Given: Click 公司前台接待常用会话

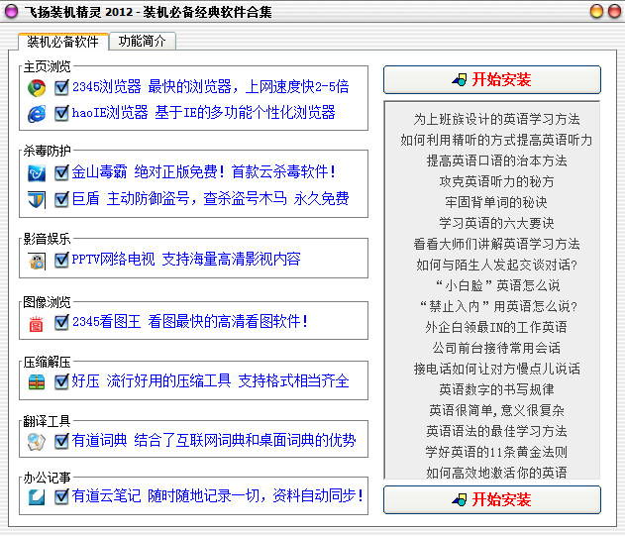Looking at the screenshot, I should coord(496,348).
